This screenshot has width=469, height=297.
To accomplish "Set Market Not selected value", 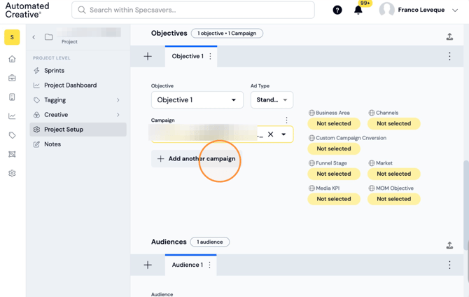I will [x=394, y=174].
